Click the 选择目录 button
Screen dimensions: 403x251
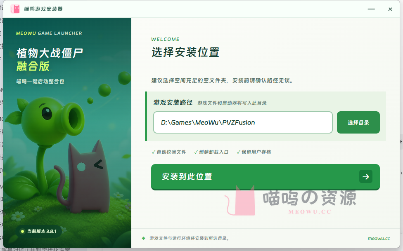click(358, 122)
